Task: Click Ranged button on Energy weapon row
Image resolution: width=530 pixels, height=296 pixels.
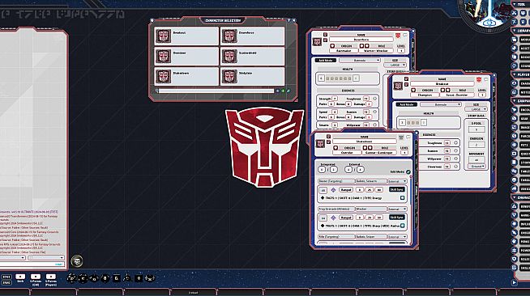Action: 346,190
